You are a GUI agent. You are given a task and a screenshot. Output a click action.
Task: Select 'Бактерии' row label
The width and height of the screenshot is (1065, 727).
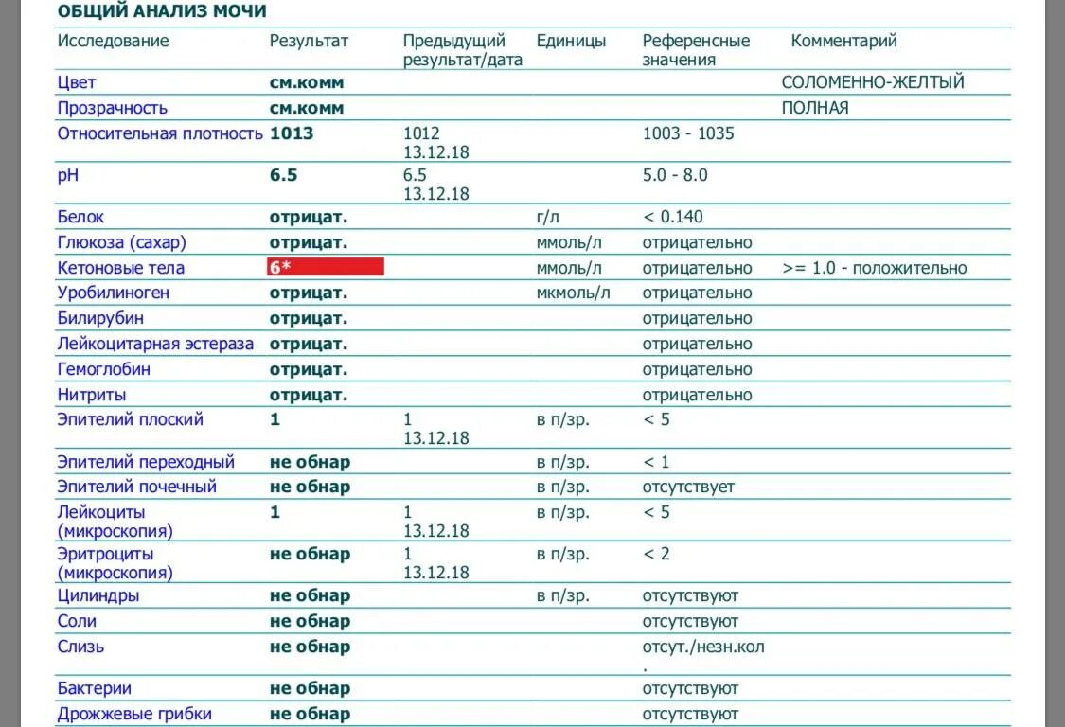point(95,688)
